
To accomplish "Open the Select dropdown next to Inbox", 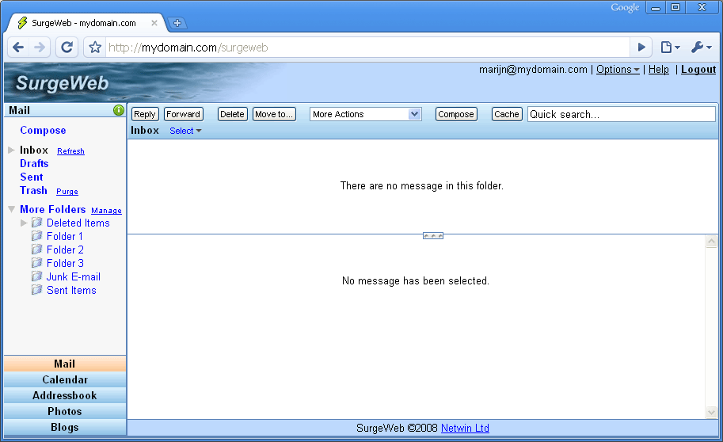I will tap(185, 131).
